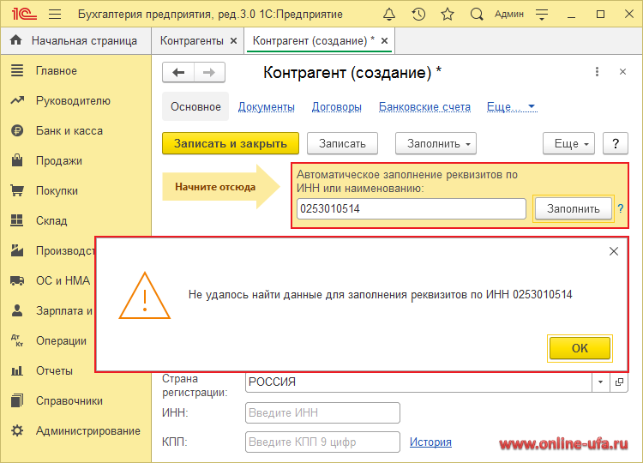Open ОС и НМА truck icon
The height and width of the screenshot is (463, 643).
click(x=17, y=280)
